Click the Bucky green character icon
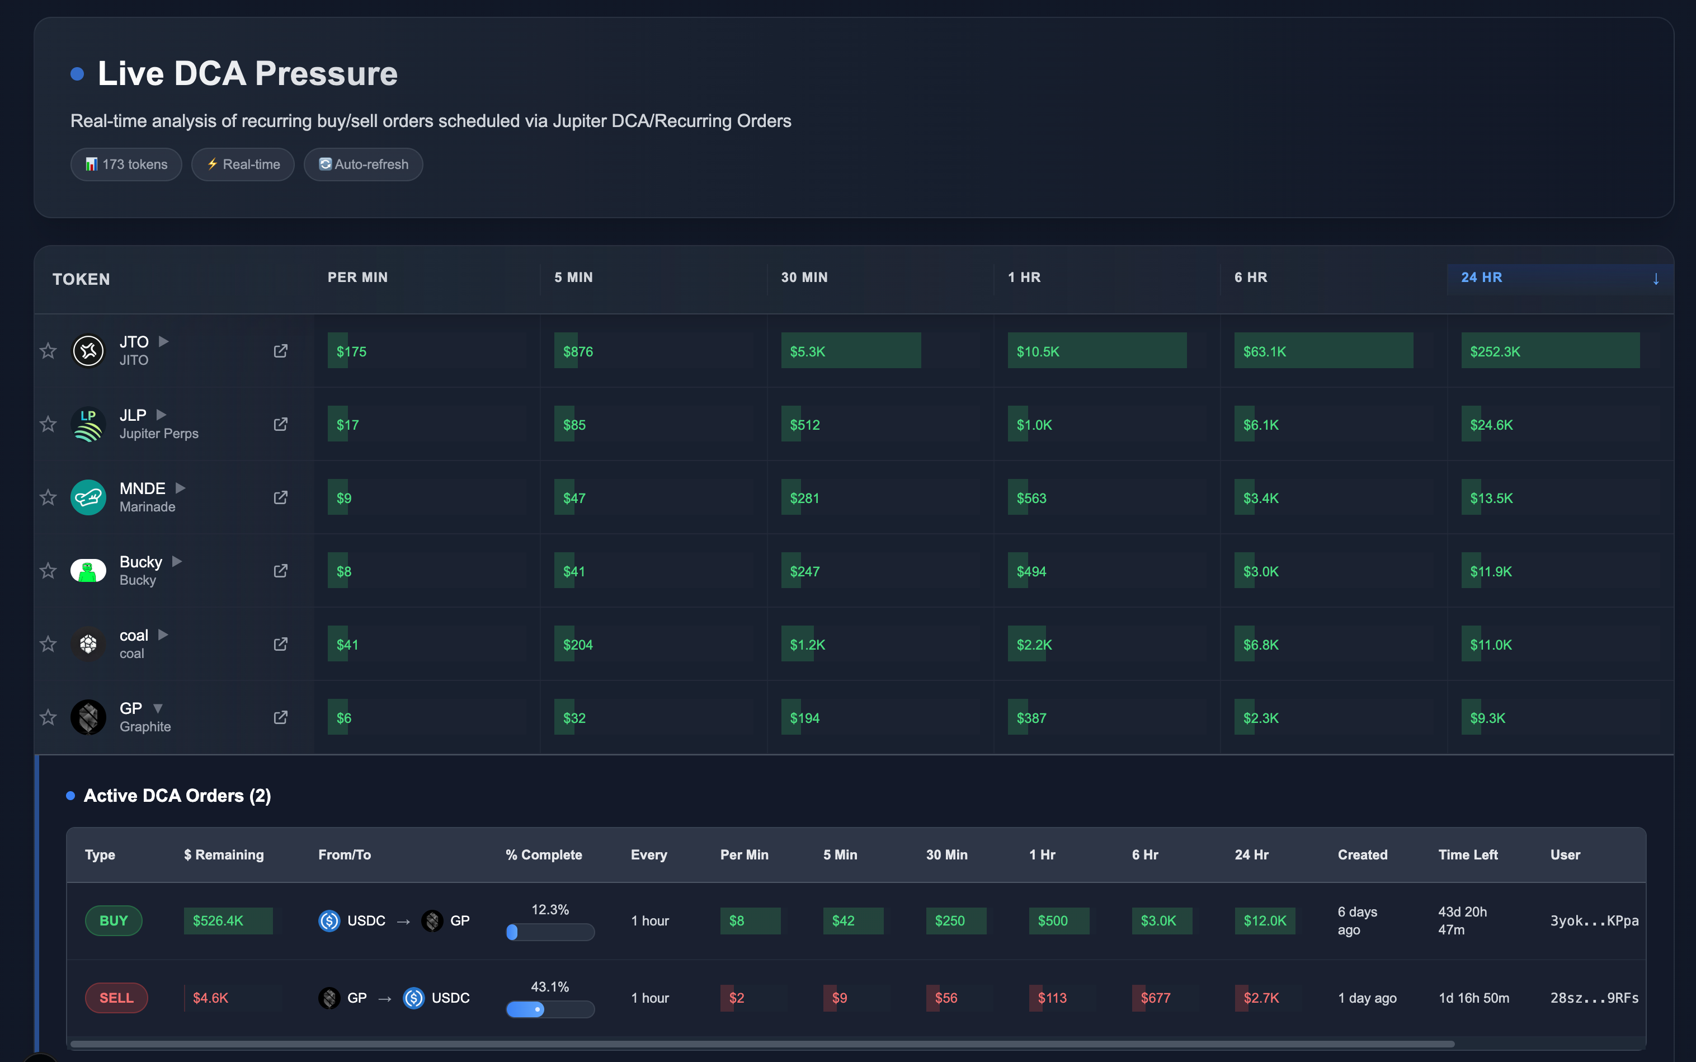 point(88,570)
